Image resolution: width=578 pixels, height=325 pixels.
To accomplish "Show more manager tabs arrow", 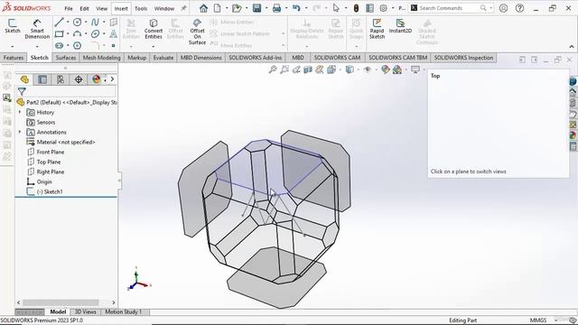I will pyautogui.click(x=112, y=79).
